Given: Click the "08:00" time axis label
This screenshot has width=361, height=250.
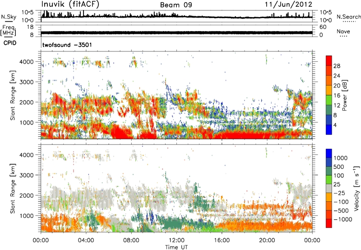Looking at the screenshot, I should tap(131, 241).
